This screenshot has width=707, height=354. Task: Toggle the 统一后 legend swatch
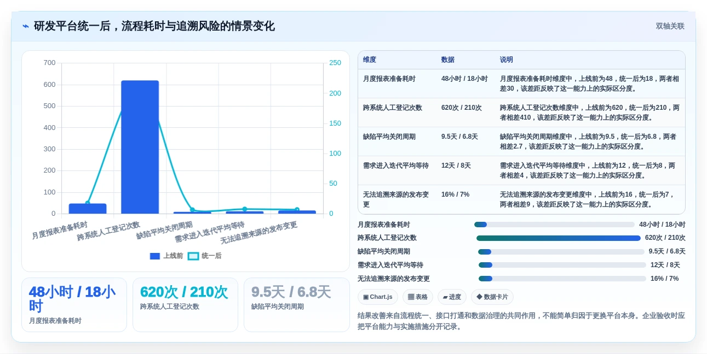193,256
